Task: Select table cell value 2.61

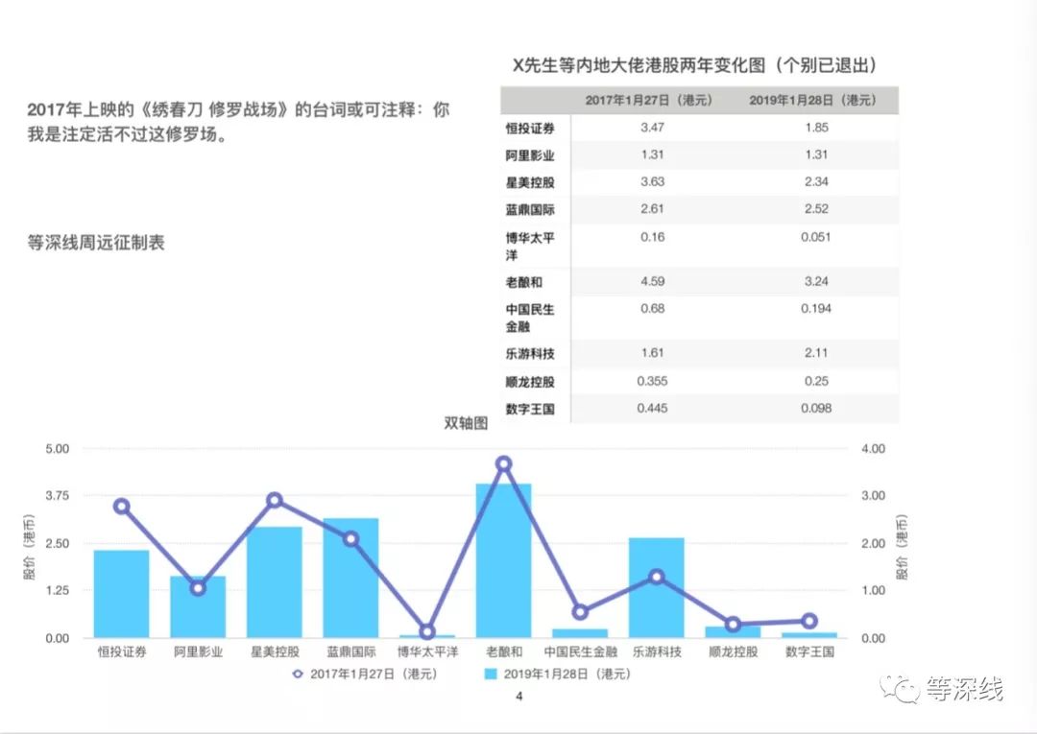Action: pos(652,209)
